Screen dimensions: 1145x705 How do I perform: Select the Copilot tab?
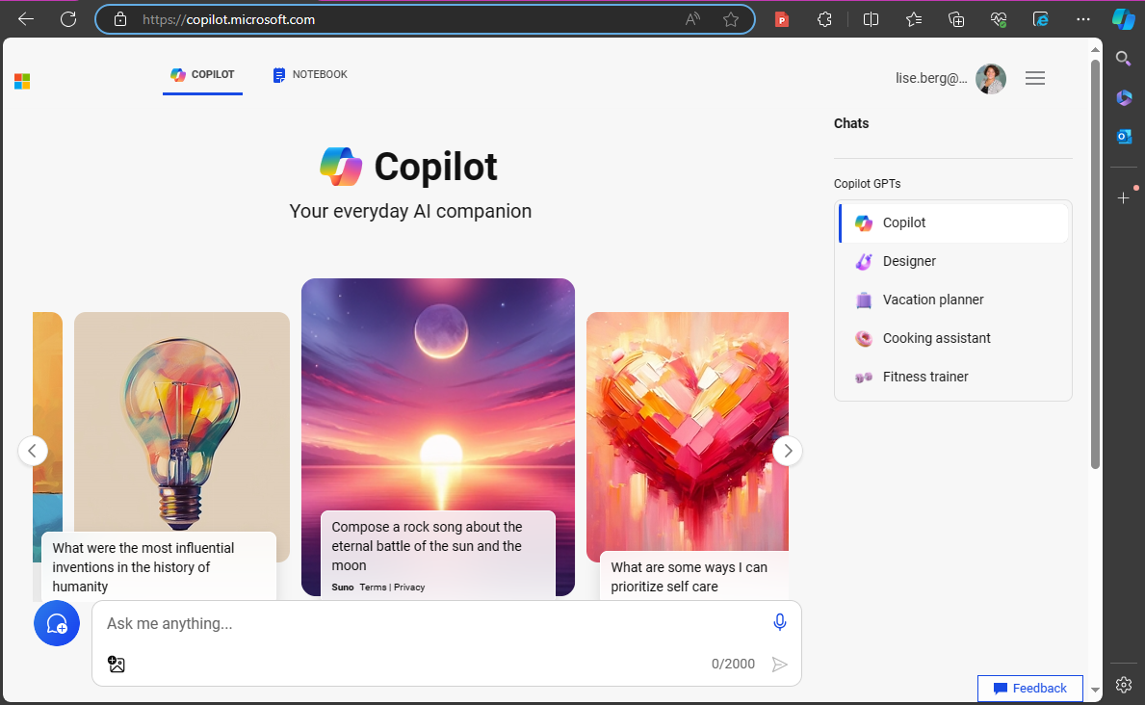pos(202,75)
